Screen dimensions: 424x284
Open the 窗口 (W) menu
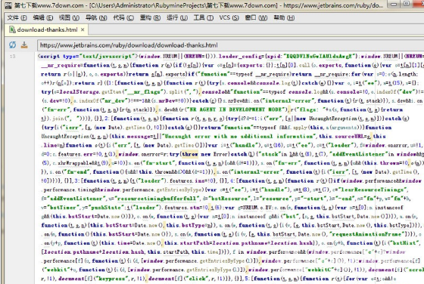point(256,18)
